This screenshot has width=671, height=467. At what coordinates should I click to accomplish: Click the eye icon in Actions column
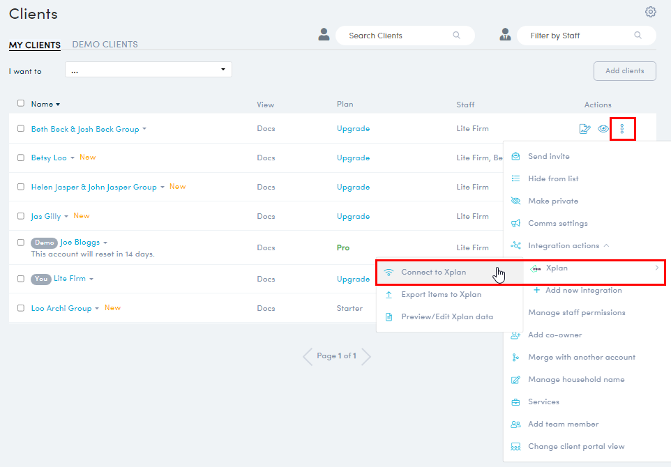point(603,129)
